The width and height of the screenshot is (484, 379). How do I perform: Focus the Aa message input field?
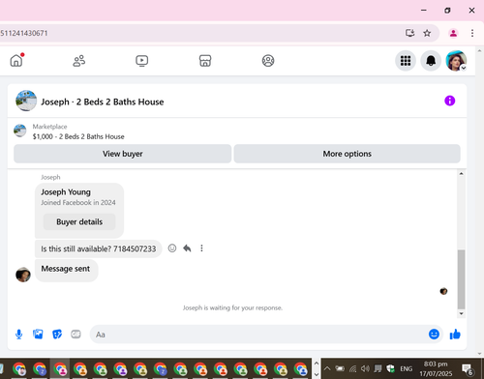[258, 335]
